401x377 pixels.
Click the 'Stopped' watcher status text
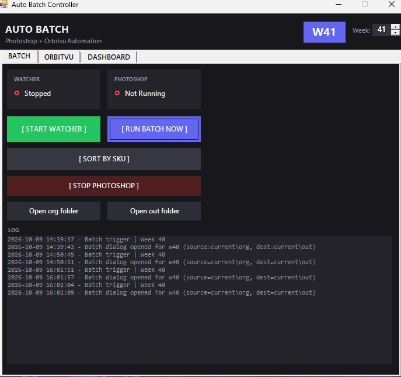[37, 94]
